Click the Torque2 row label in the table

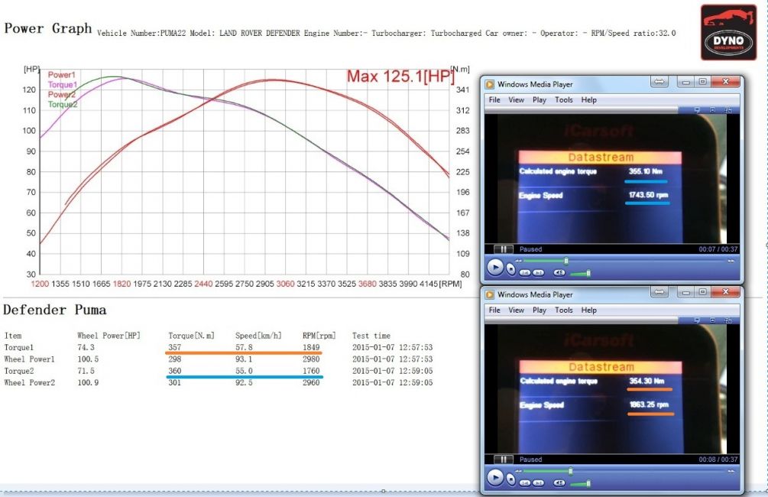(x=19, y=371)
